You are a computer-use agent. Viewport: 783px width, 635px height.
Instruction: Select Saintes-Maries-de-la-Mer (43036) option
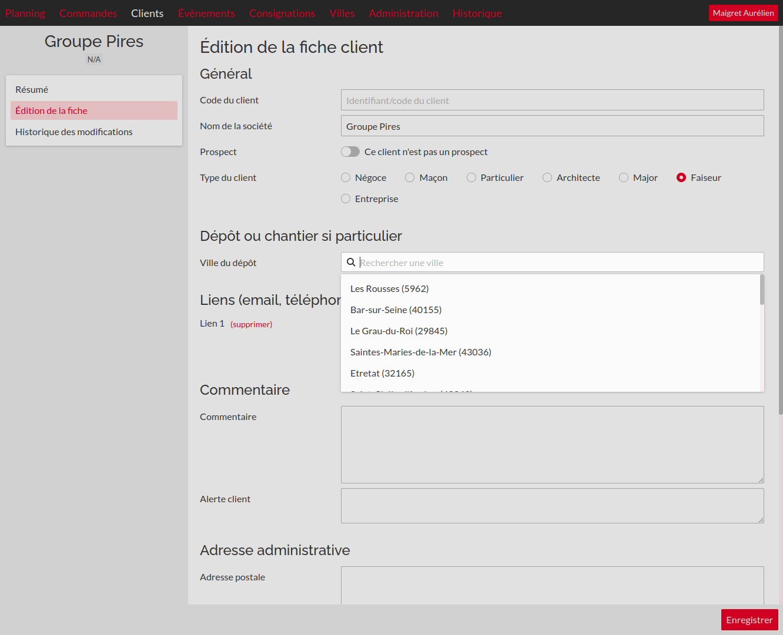click(x=420, y=352)
